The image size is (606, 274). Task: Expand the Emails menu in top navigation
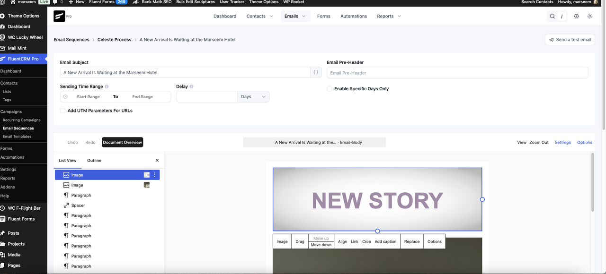tap(295, 16)
